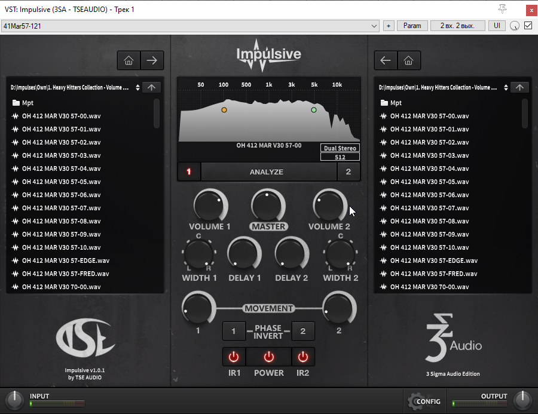Toggle the IR2 power button
The width and height of the screenshot is (538, 414).
click(303, 357)
